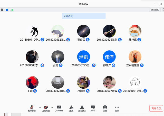
Task: Select the 伟洋 blue avatar for 邵伟洋
Action: tap(109, 57)
